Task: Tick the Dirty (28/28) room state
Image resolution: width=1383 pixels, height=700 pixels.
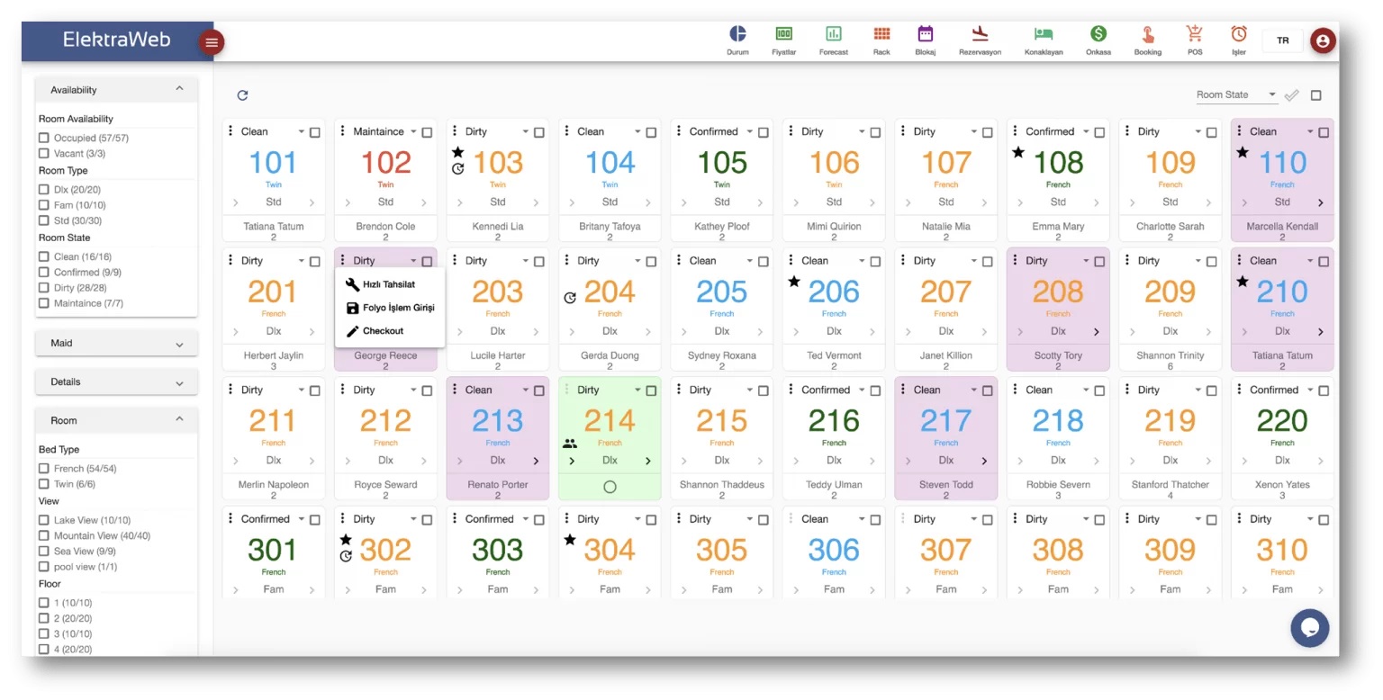Action: (44, 288)
